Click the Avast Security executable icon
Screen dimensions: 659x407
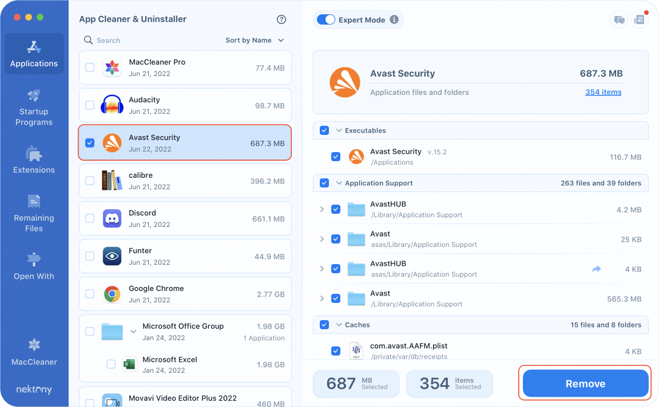(x=356, y=157)
